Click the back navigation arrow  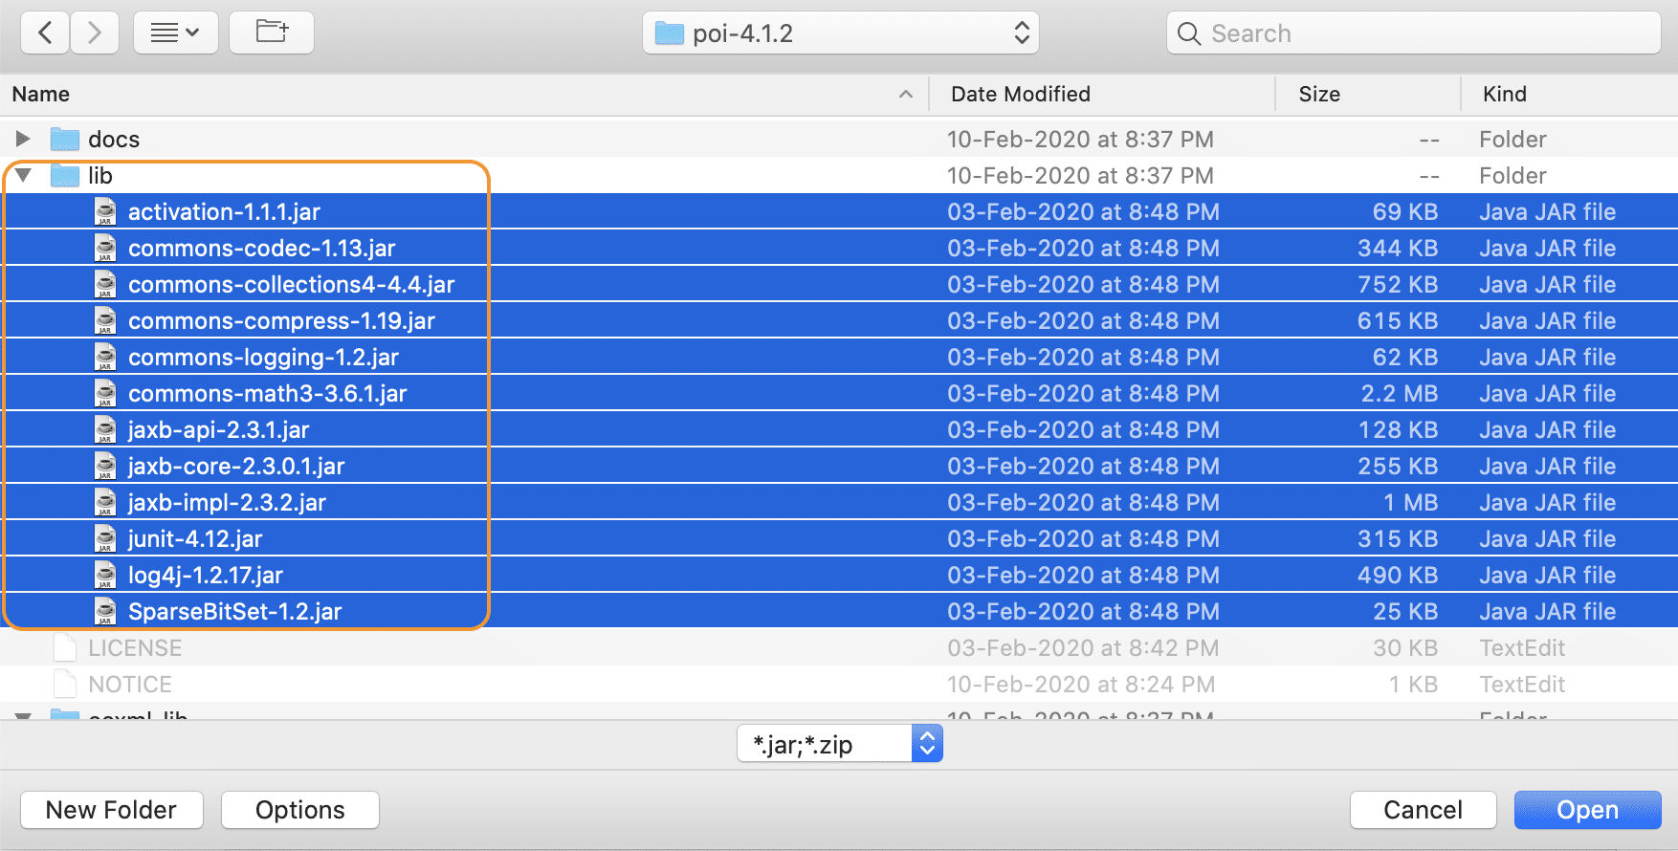45,33
